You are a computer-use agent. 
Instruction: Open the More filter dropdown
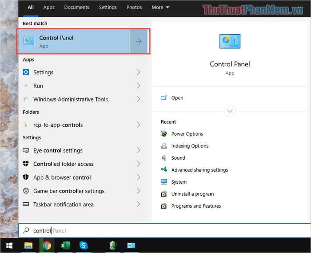tap(160, 8)
